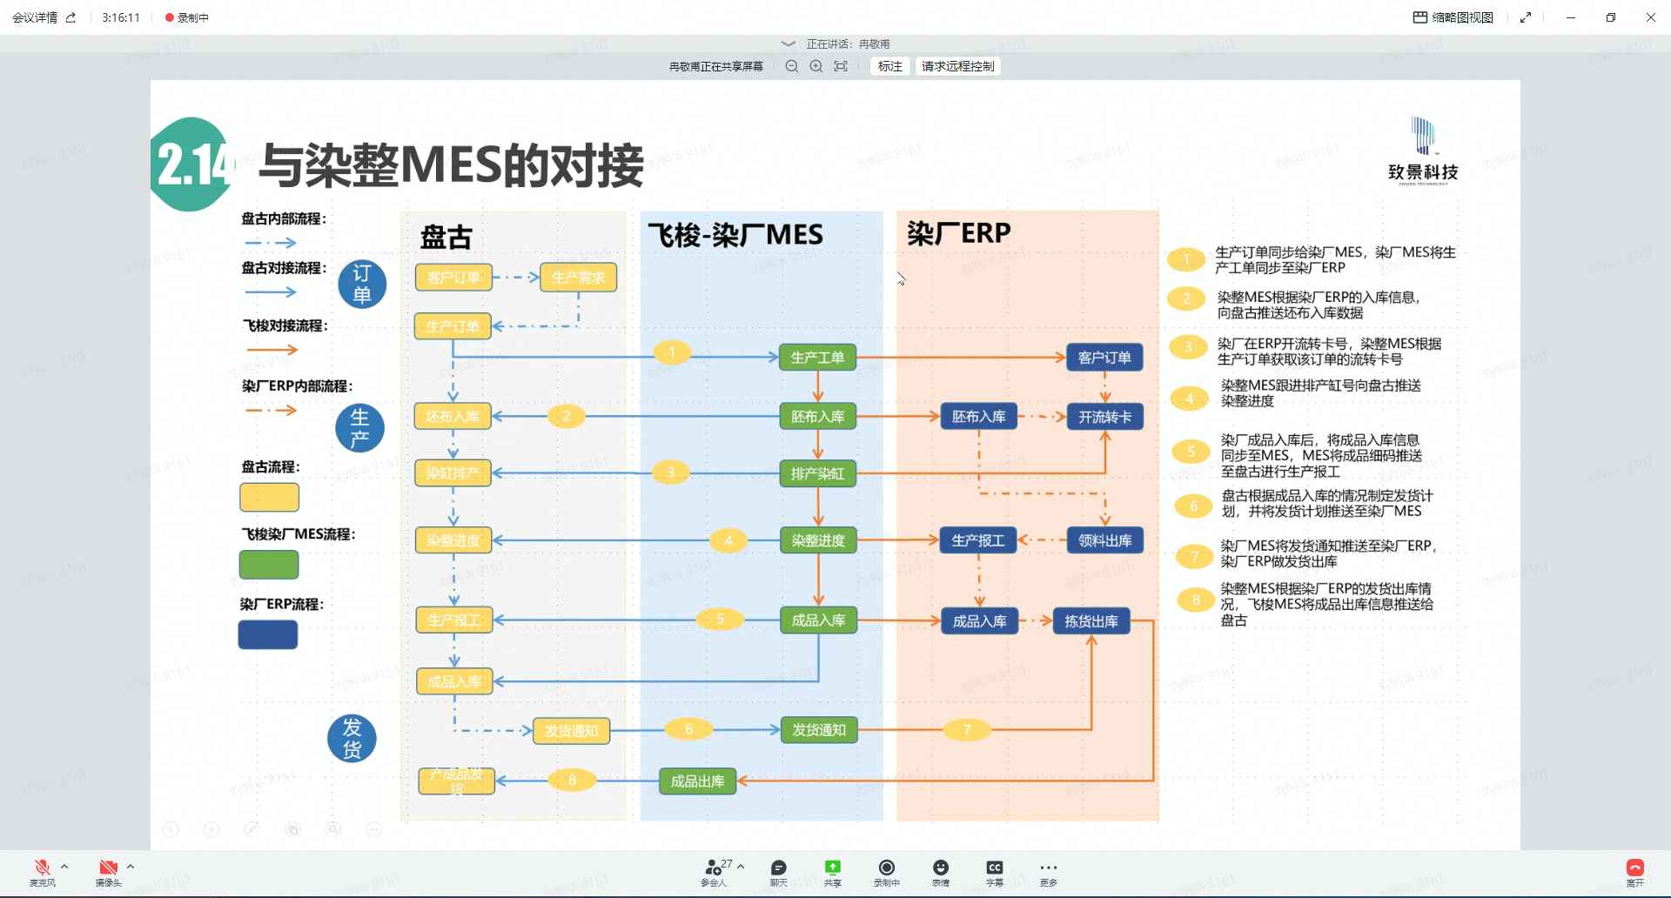This screenshot has width=1671, height=898.
Task: Click the 冉敬甫正在共享屏幕 label
Action: 716,66
